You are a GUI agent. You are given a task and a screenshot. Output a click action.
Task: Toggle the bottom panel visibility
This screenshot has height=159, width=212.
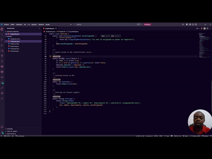pyautogui.click(x=193, y=25)
